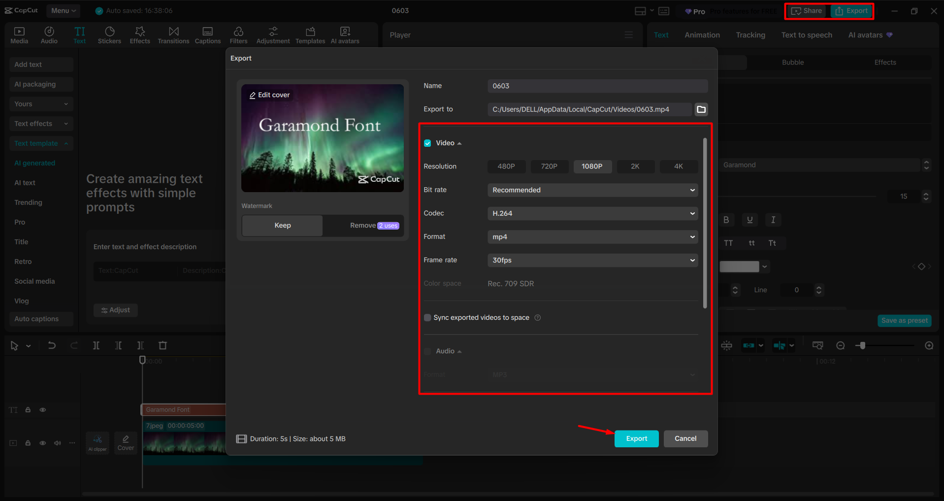The width and height of the screenshot is (944, 501).
Task: Collapse the Video settings section
Action: (x=459, y=143)
